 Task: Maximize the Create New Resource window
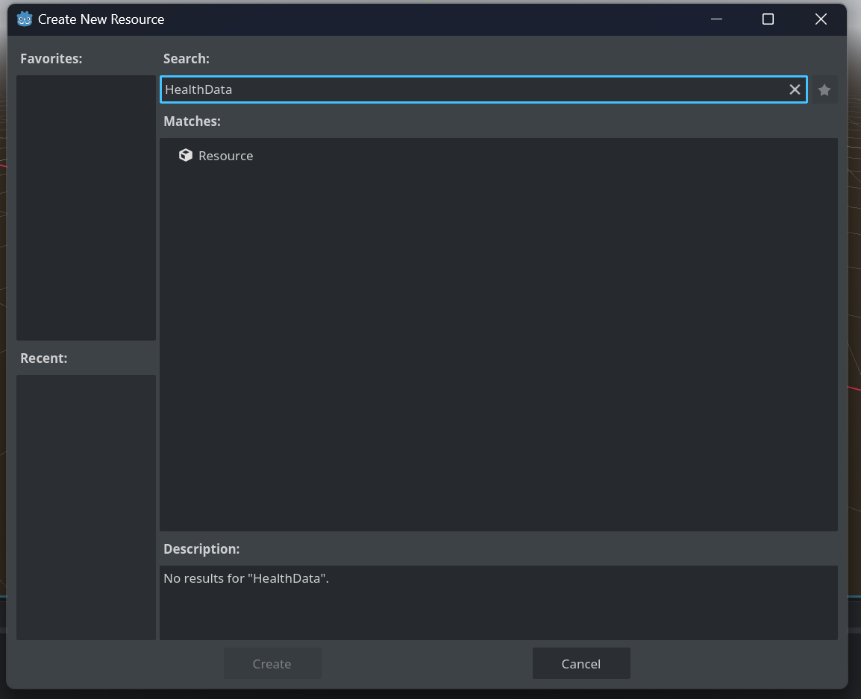click(x=768, y=19)
